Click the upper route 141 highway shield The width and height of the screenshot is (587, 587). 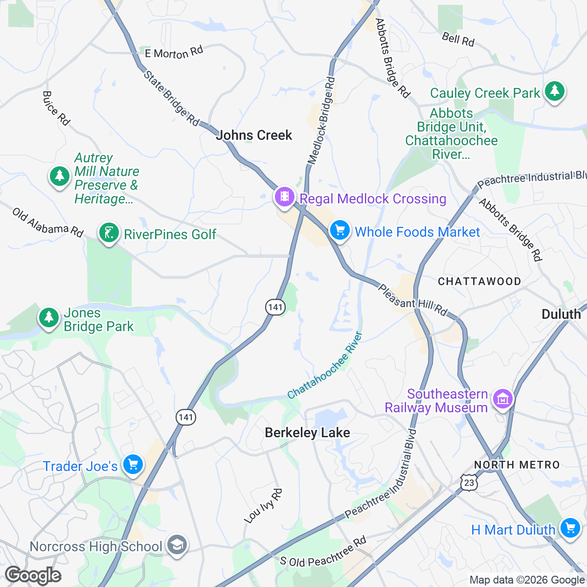pyautogui.click(x=275, y=307)
